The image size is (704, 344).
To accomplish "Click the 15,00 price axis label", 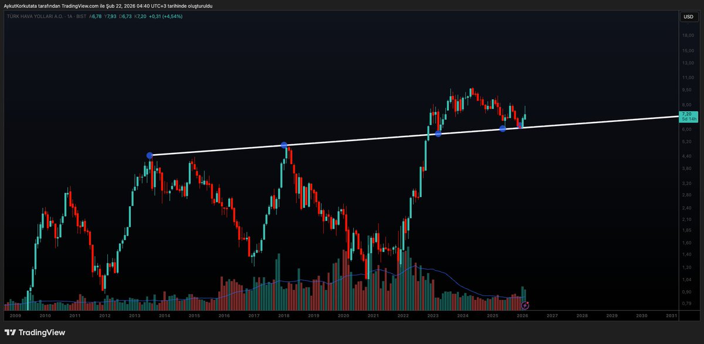I will (688, 52).
